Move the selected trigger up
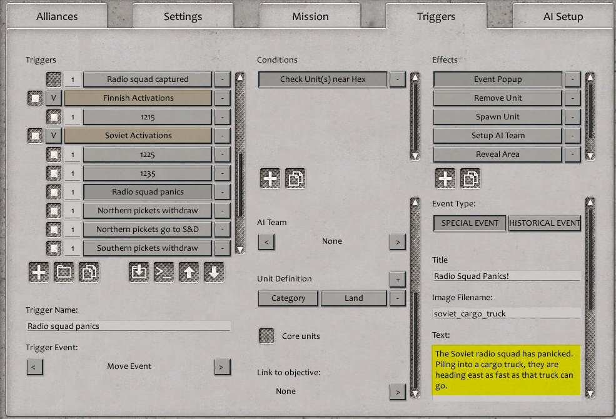The image size is (616, 419). point(189,272)
